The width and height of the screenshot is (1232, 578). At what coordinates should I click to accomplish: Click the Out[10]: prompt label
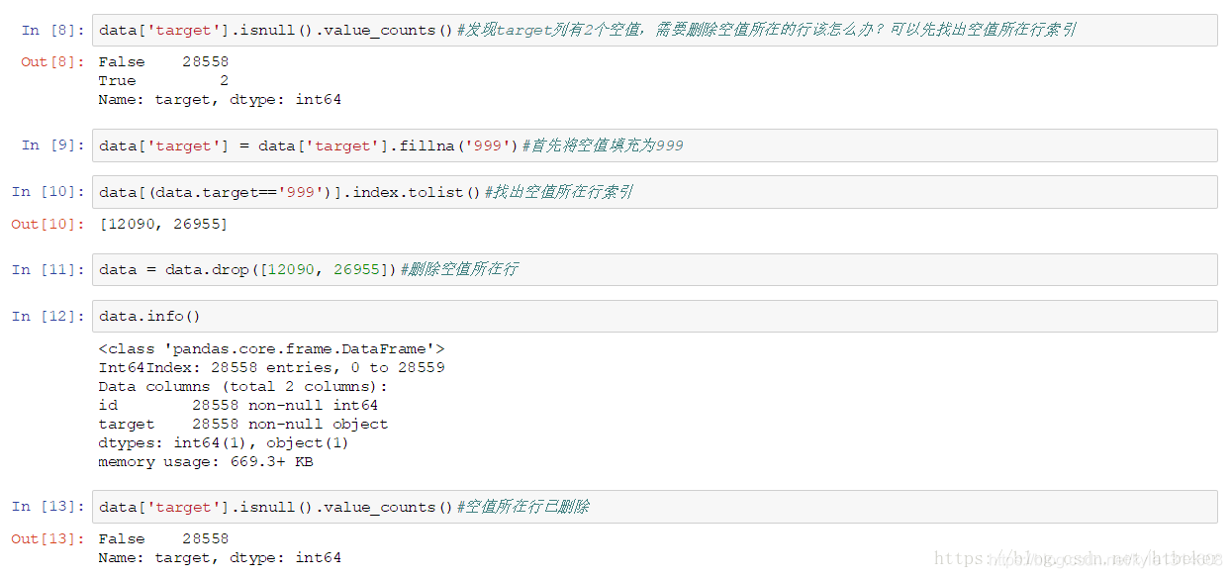48,224
